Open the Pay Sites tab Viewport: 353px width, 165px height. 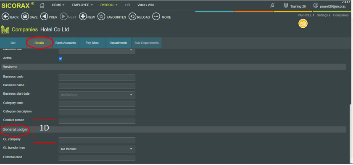point(92,43)
